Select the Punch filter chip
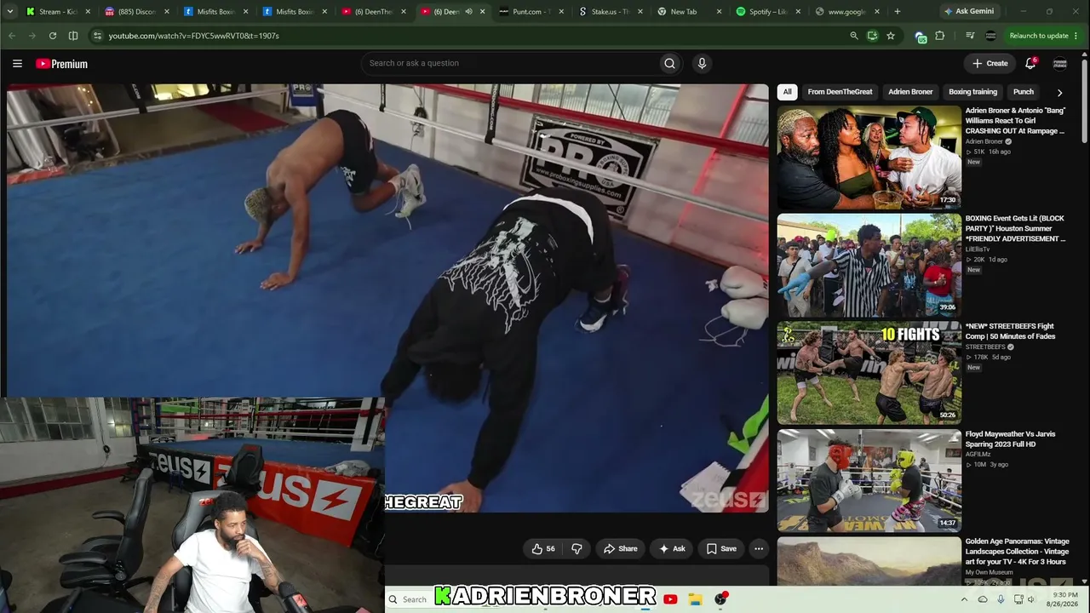The image size is (1090, 613). [1024, 92]
